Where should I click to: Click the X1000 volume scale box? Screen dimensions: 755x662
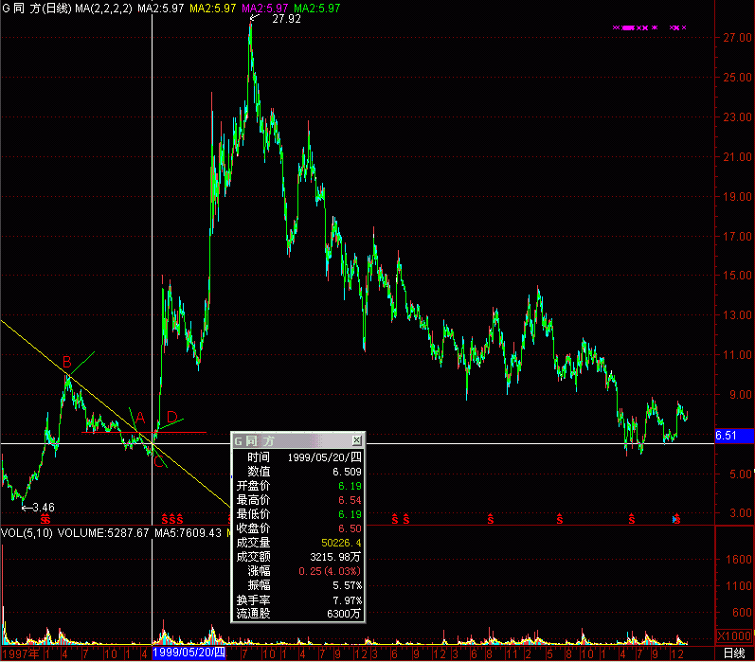(x=734, y=635)
